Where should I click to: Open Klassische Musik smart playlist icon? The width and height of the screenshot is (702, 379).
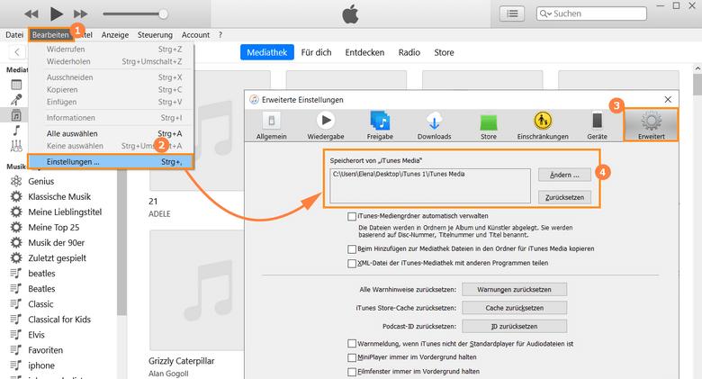click(16, 196)
